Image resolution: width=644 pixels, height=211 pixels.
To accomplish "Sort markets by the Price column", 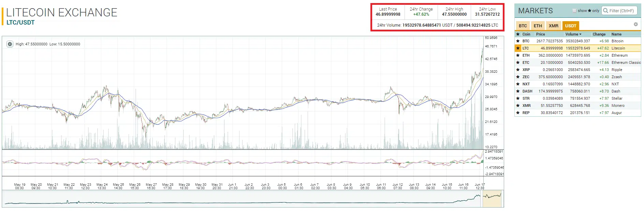I will click(x=540, y=34).
